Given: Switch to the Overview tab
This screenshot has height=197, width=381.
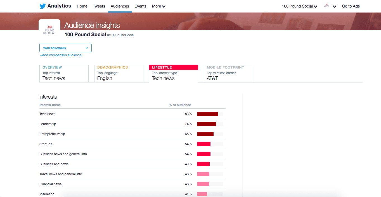Looking at the screenshot, I should [64, 74].
